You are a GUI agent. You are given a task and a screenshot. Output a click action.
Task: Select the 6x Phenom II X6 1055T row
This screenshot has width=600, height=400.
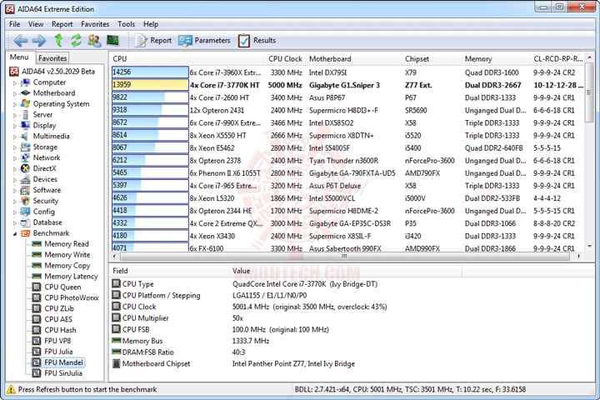347,173
